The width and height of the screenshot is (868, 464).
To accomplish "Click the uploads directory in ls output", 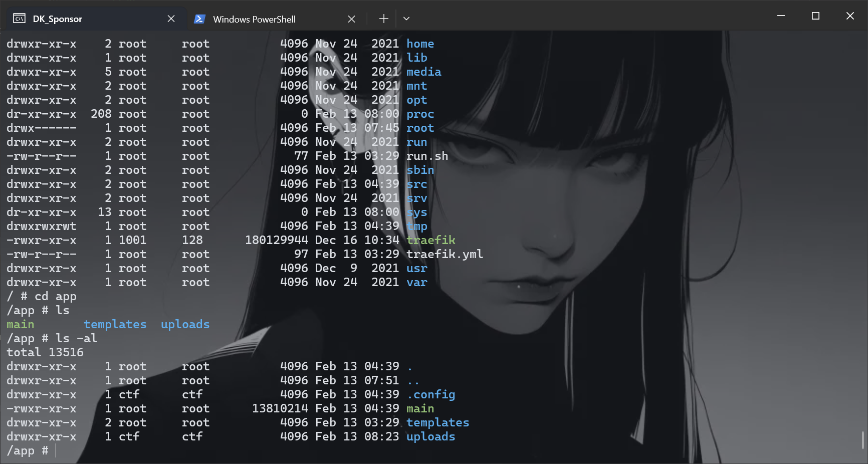I will [x=185, y=324].
